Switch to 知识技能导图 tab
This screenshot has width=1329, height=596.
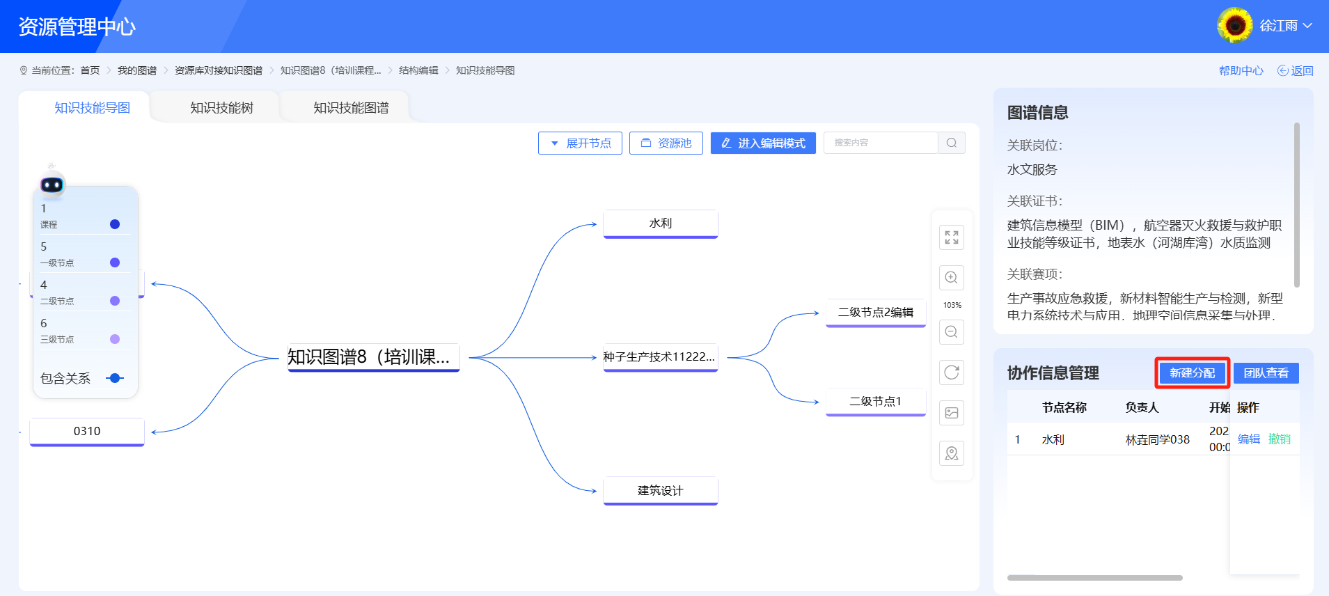[x=93, y=108]
